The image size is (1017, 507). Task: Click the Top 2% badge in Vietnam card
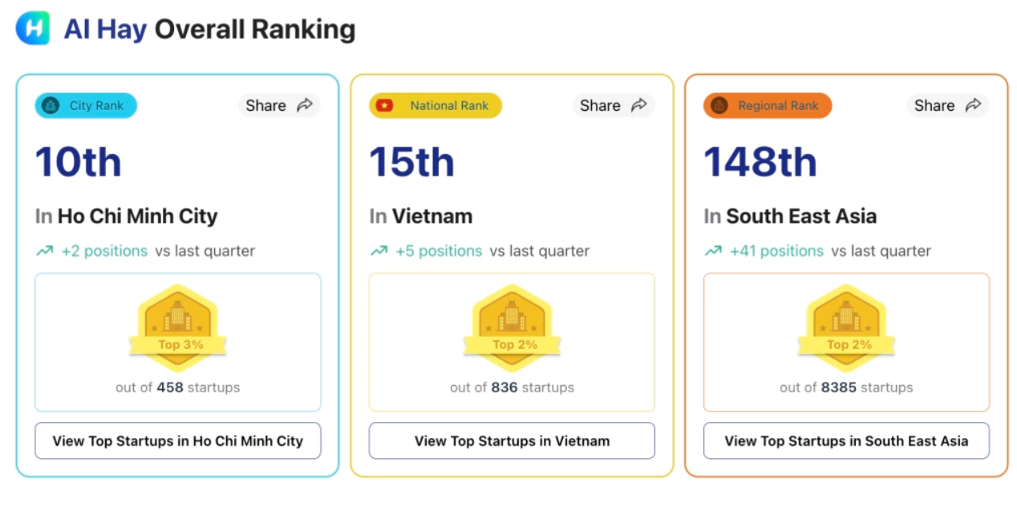(x=512, y=327)
